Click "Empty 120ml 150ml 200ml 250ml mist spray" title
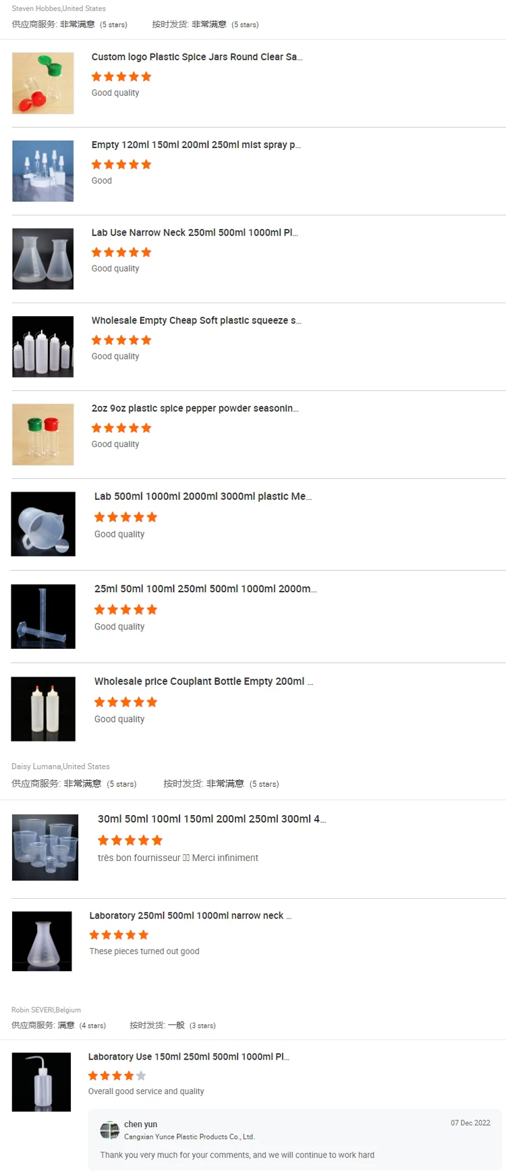This screenshot has width=506, height=1171. pos(196,145)
